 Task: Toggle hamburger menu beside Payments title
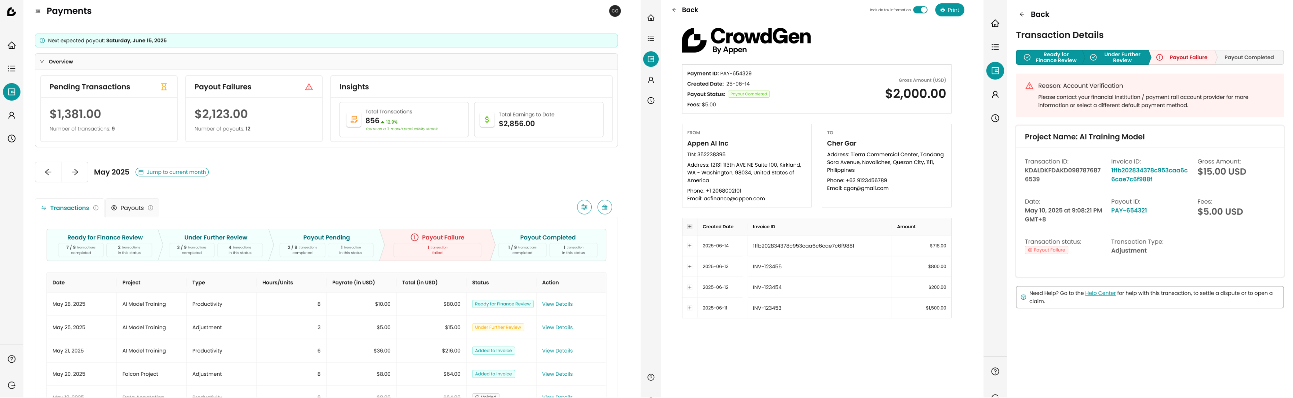(x=38, y=11)
